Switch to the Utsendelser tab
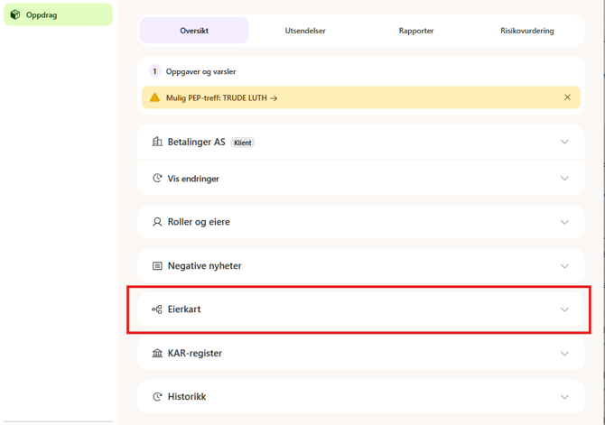The height and width of the screenshot is (425, 605). pos(305,31)
